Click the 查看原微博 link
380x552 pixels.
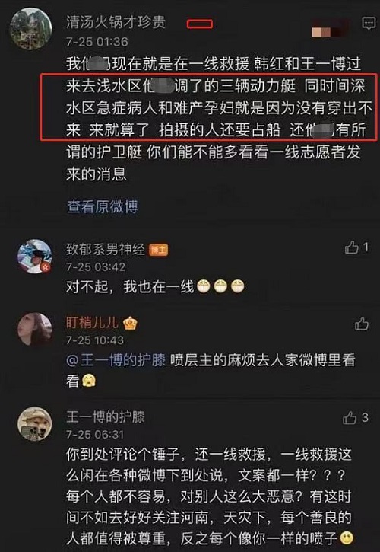tap(103, 206)
